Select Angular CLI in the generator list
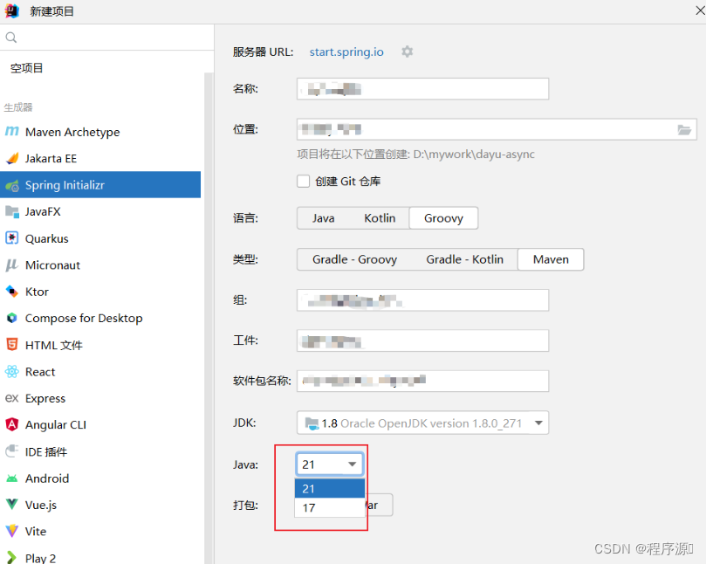706x564 pixels. pyautogui.click(x=100, y=425)
